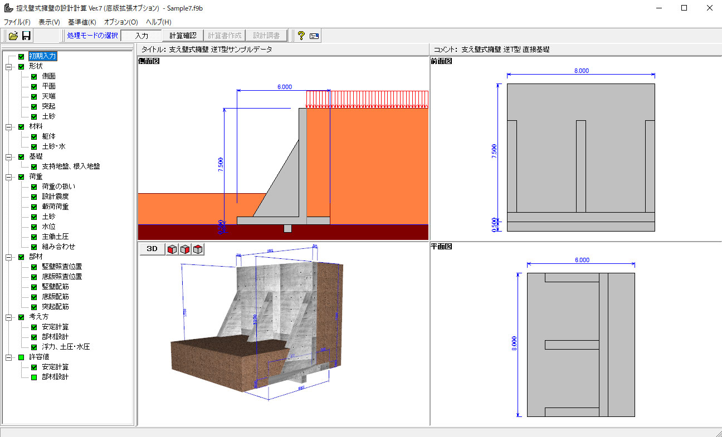722x437 pixels.
Task: Toggle the checkbox next to 設計震度
Action: point(34,197)
